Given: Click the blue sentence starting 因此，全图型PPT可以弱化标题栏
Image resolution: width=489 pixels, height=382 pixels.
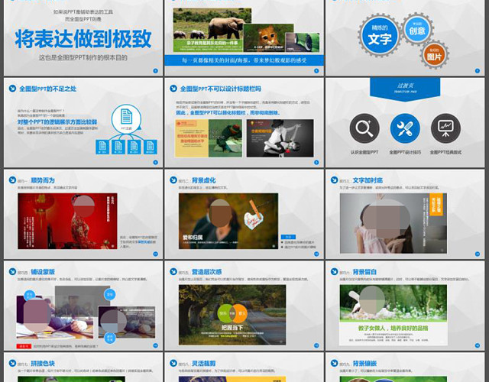Looking at the screenshot, I should pos(228,112).
